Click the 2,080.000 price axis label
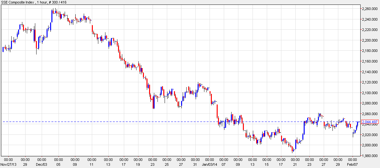 pyautogui.click(x=370, y=103)
